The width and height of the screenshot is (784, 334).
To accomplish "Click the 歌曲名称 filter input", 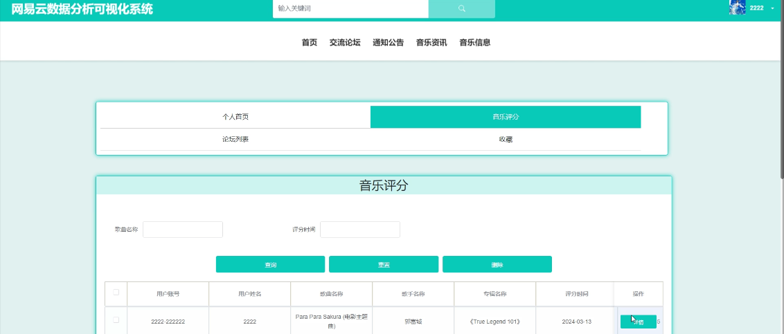I will tap(183, 230).
